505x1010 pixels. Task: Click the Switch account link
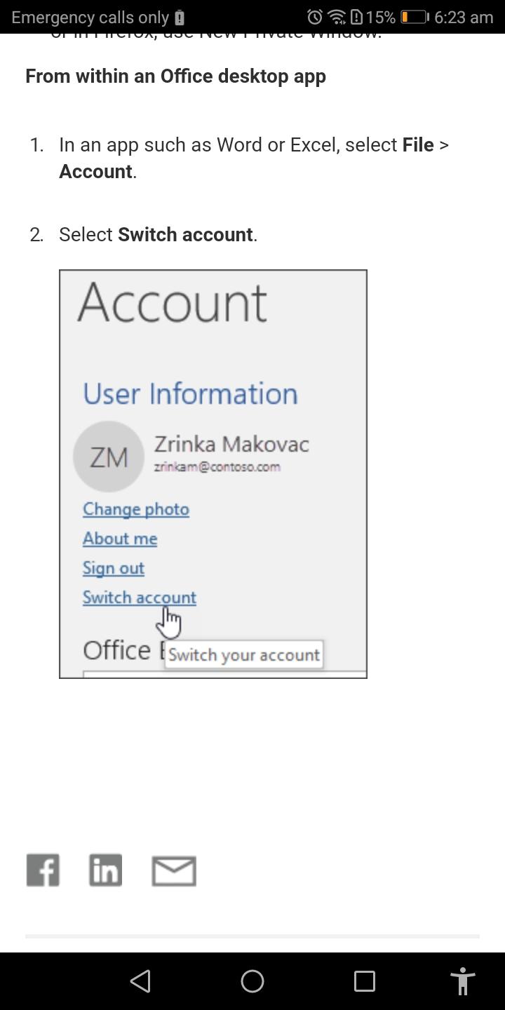click(139, 597)
